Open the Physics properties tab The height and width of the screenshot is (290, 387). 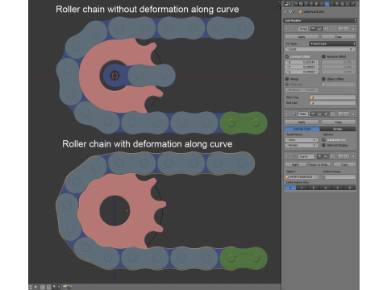353,4
